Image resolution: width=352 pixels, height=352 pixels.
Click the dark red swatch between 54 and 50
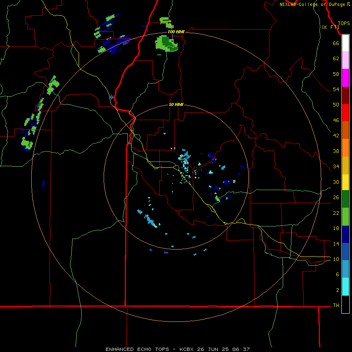pyautogui.click(x=345, y=95)
